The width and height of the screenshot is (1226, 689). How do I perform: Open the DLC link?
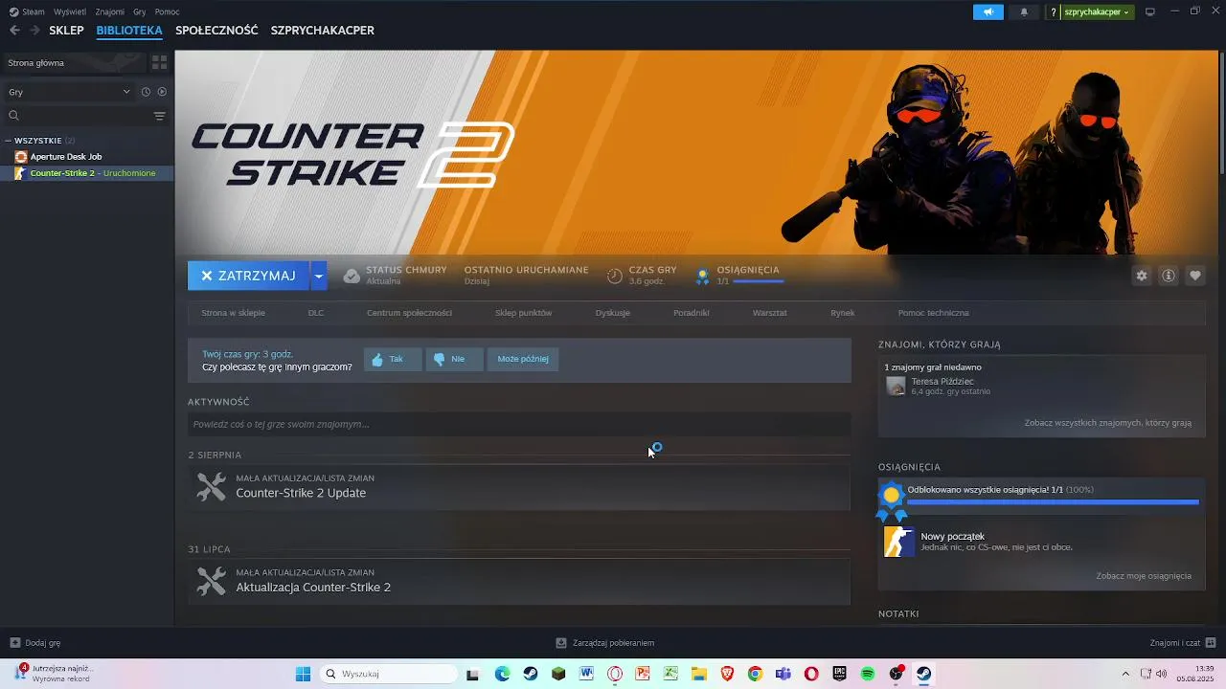(316, 313)
